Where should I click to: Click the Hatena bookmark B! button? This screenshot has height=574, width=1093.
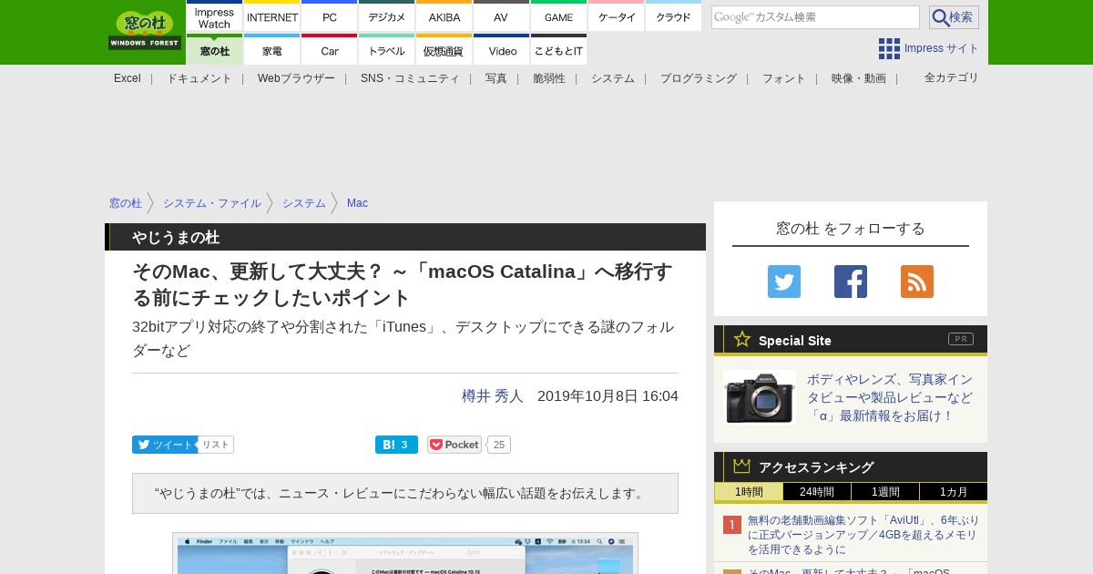tap(396, 445)
